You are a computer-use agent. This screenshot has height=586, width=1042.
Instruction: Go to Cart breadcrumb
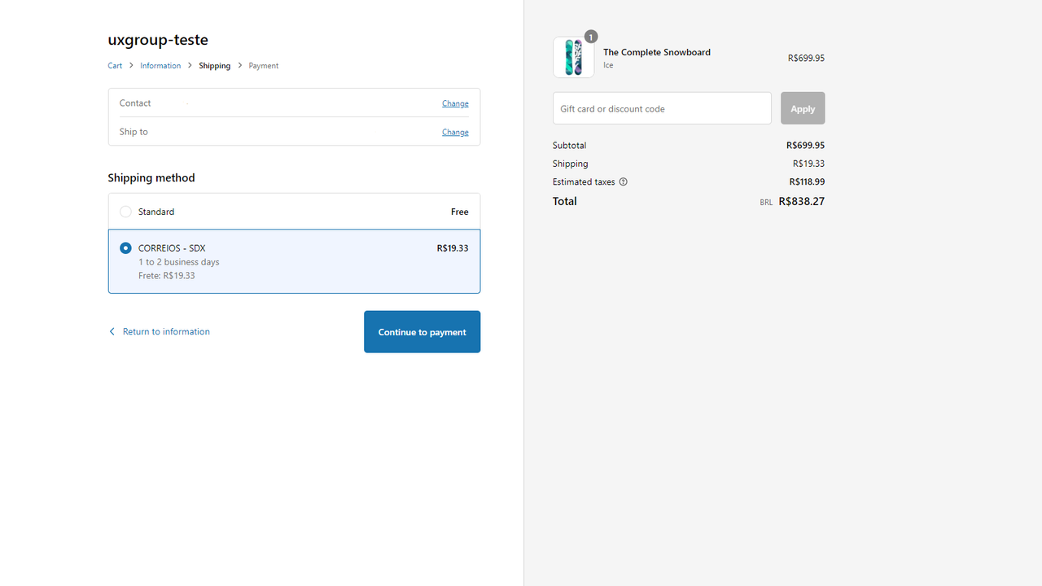pyautogui.click(x=115, y=65)
